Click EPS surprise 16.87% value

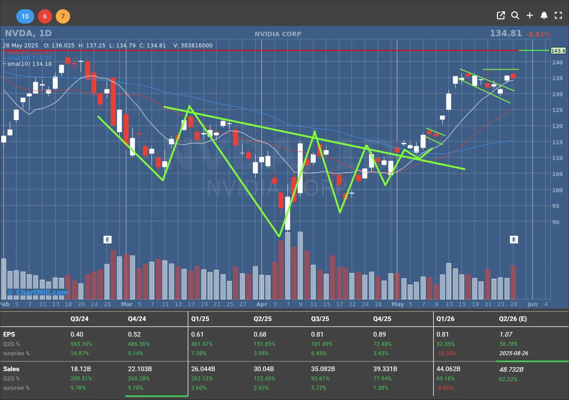tap(79, 353)
